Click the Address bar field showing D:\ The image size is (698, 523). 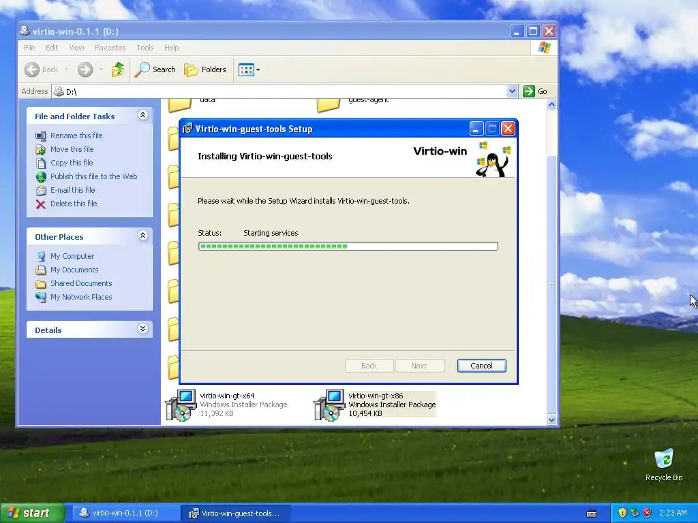pyautogui.click(x=285, y=91)
